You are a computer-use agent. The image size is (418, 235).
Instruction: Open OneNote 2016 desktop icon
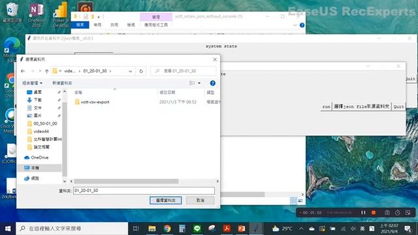coord(37,16)
